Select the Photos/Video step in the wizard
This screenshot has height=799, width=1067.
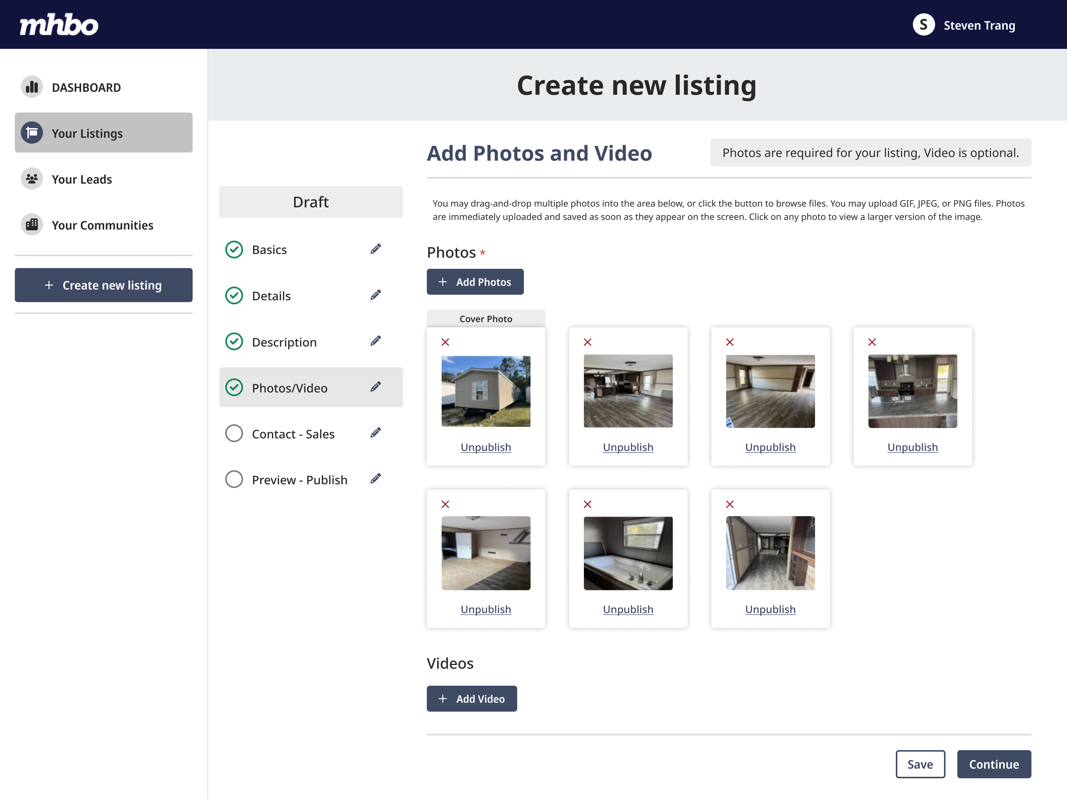pyautogui.click(x=289, y=388)
